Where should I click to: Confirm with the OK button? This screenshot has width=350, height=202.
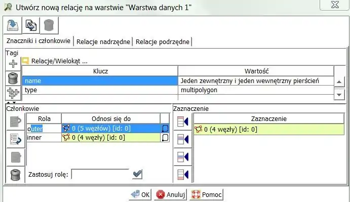click(x=140, y=194)
